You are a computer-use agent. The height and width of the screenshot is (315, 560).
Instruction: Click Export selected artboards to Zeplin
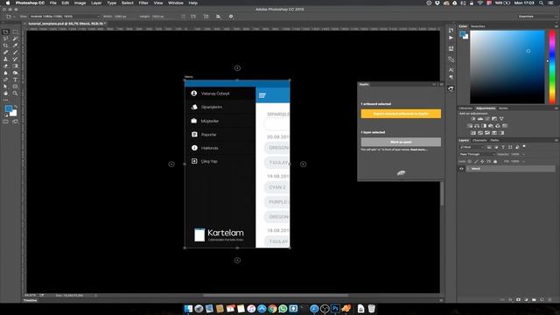[x=401, y=114]
